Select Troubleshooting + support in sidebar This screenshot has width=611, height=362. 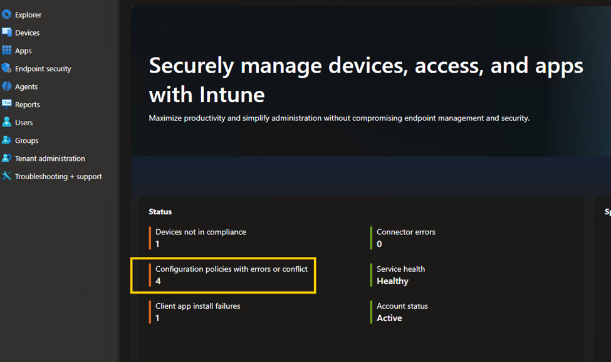pyautogui.click(x=58, y=177)
